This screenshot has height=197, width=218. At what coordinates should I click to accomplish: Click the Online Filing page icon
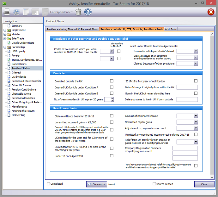point(9,115)
